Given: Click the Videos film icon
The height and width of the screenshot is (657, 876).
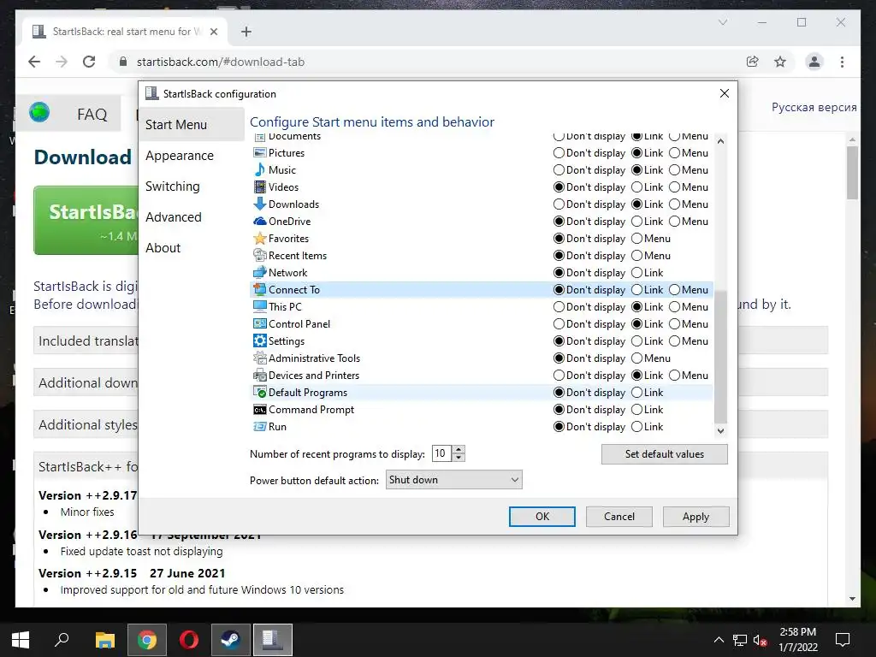Looking at the screenshot, I should (260, 187).
